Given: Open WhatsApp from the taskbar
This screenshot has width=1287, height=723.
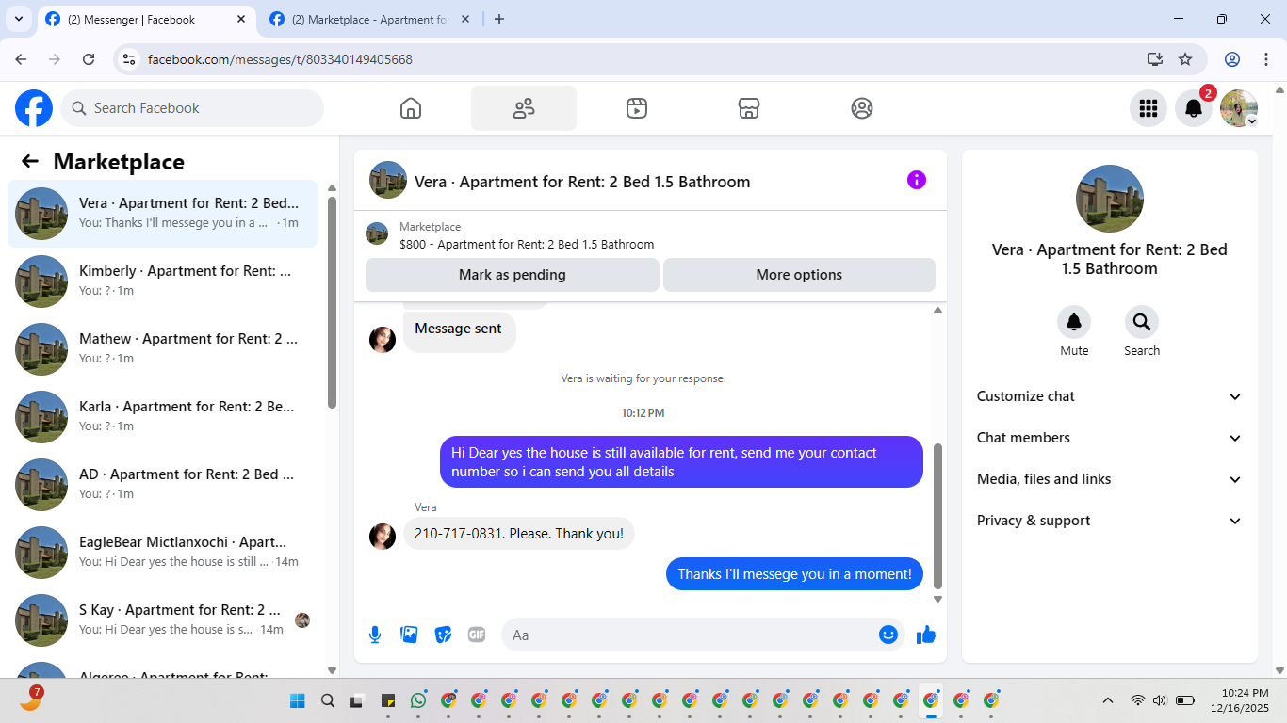Looking at the screenshot, I should tap(418, 700).
